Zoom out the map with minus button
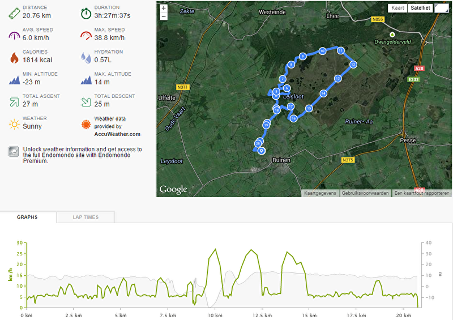 pos(164,16)
